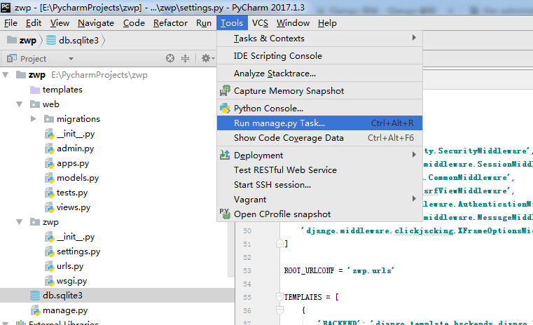Collapse the zwp package folder node

click(x=20, y=222)
